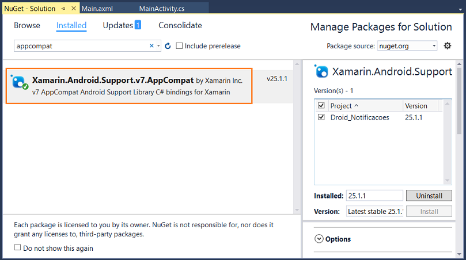This screenshot has height=260, width=466.
Task: Click the project list scrollbar down arrow
Action: click(x=447, y=181)
